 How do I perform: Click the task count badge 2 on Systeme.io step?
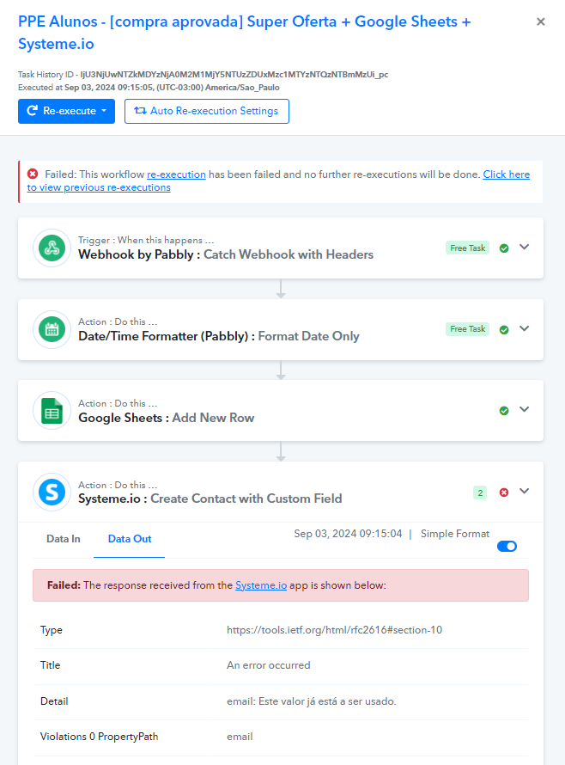[480, 493]
